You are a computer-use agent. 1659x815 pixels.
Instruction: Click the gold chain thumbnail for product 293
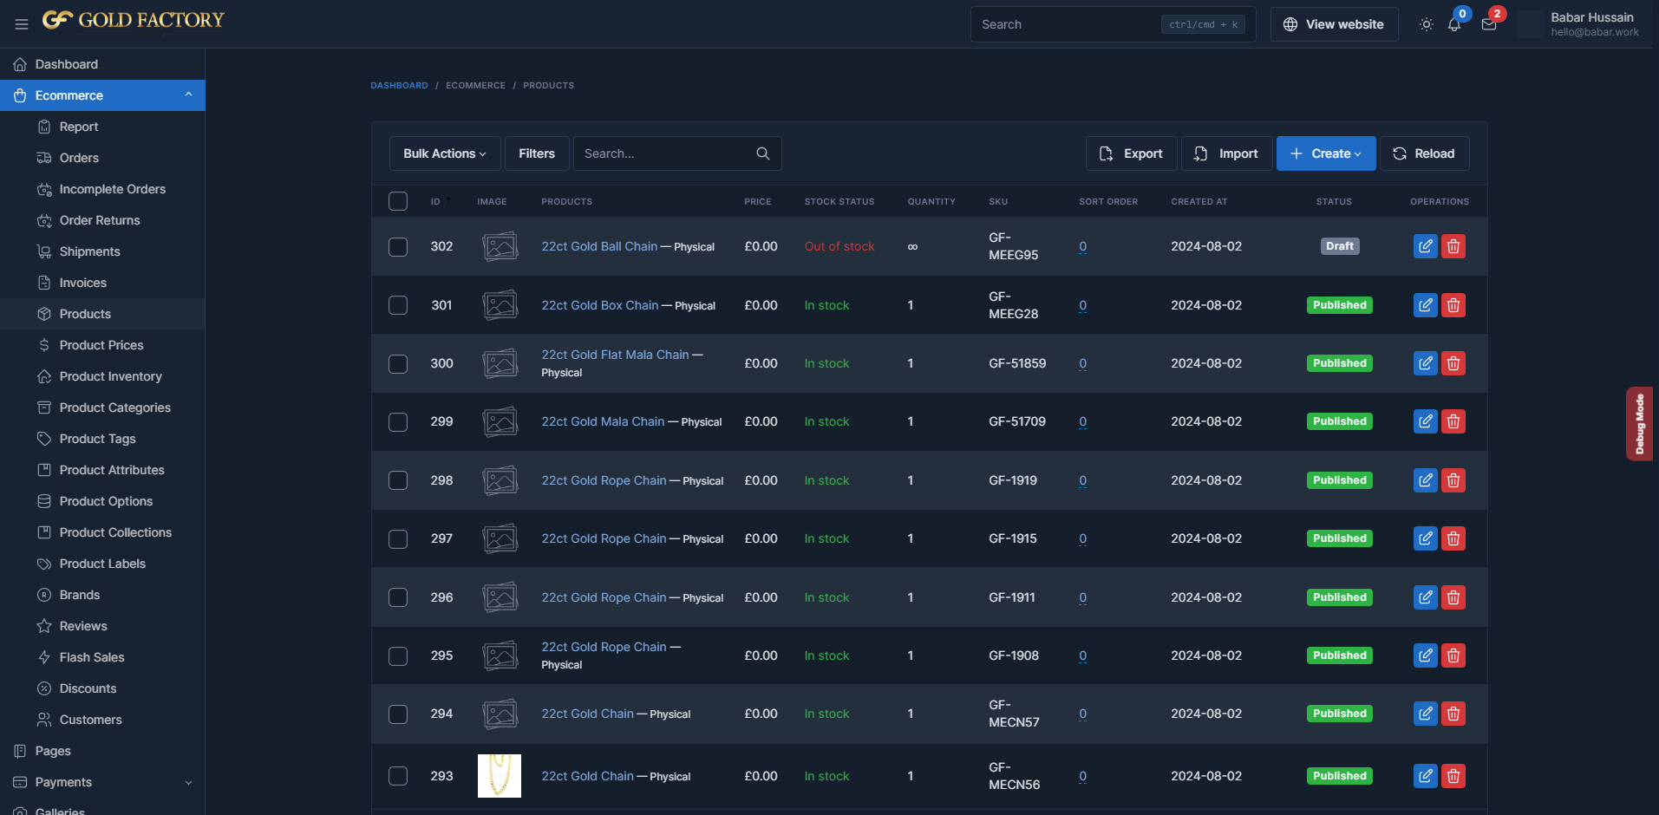tap(500, 776)
